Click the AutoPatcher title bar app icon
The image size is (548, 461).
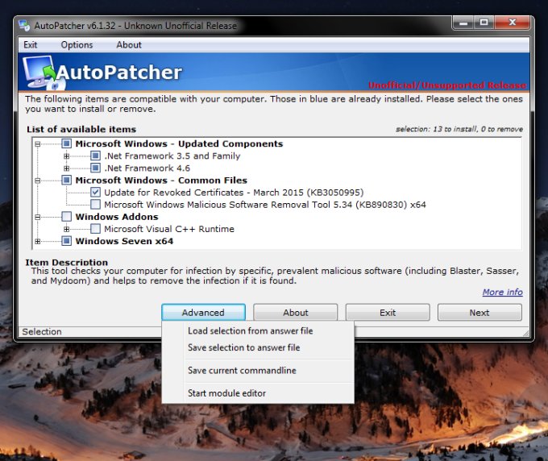coord(25,26)
